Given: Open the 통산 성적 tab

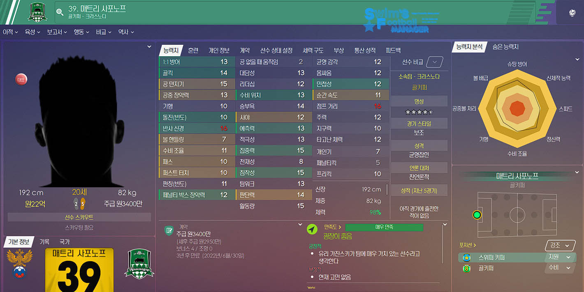Looking at the screenshot, I should pyautogui.click(x=365, y=50).
